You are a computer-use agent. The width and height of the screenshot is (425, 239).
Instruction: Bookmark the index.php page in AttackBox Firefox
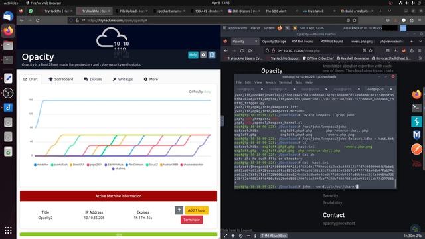tap(371, 50)
